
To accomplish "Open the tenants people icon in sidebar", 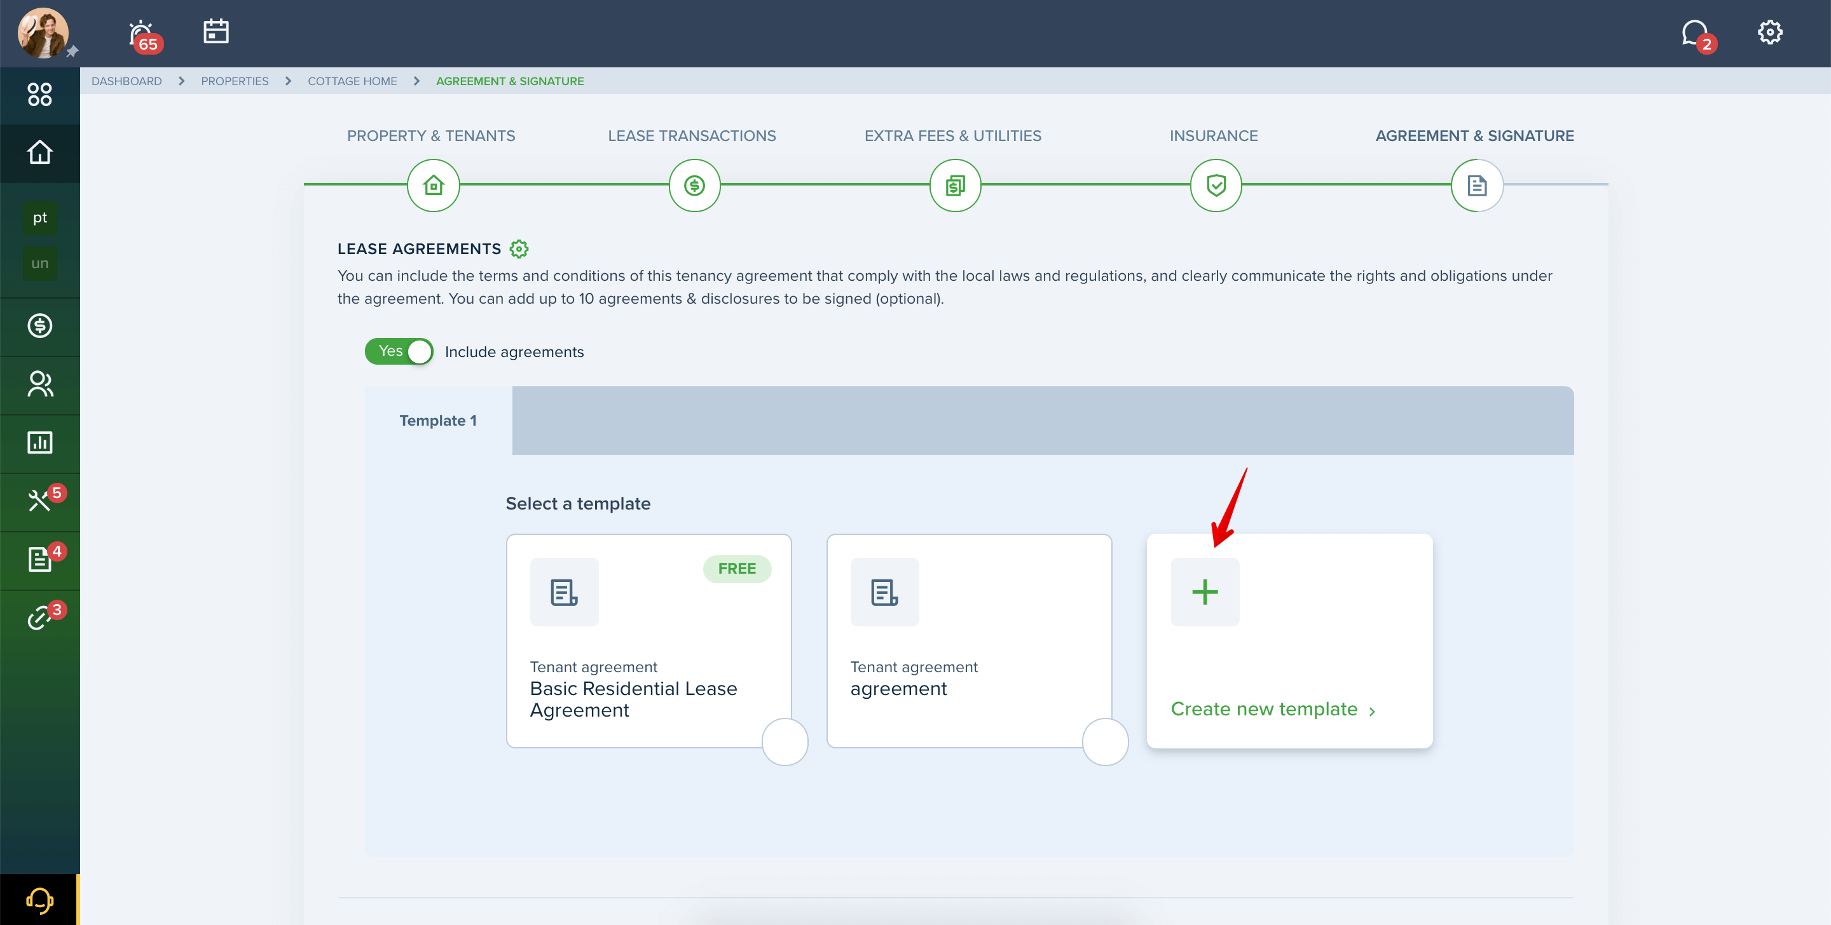I will [x=40, y=384].
